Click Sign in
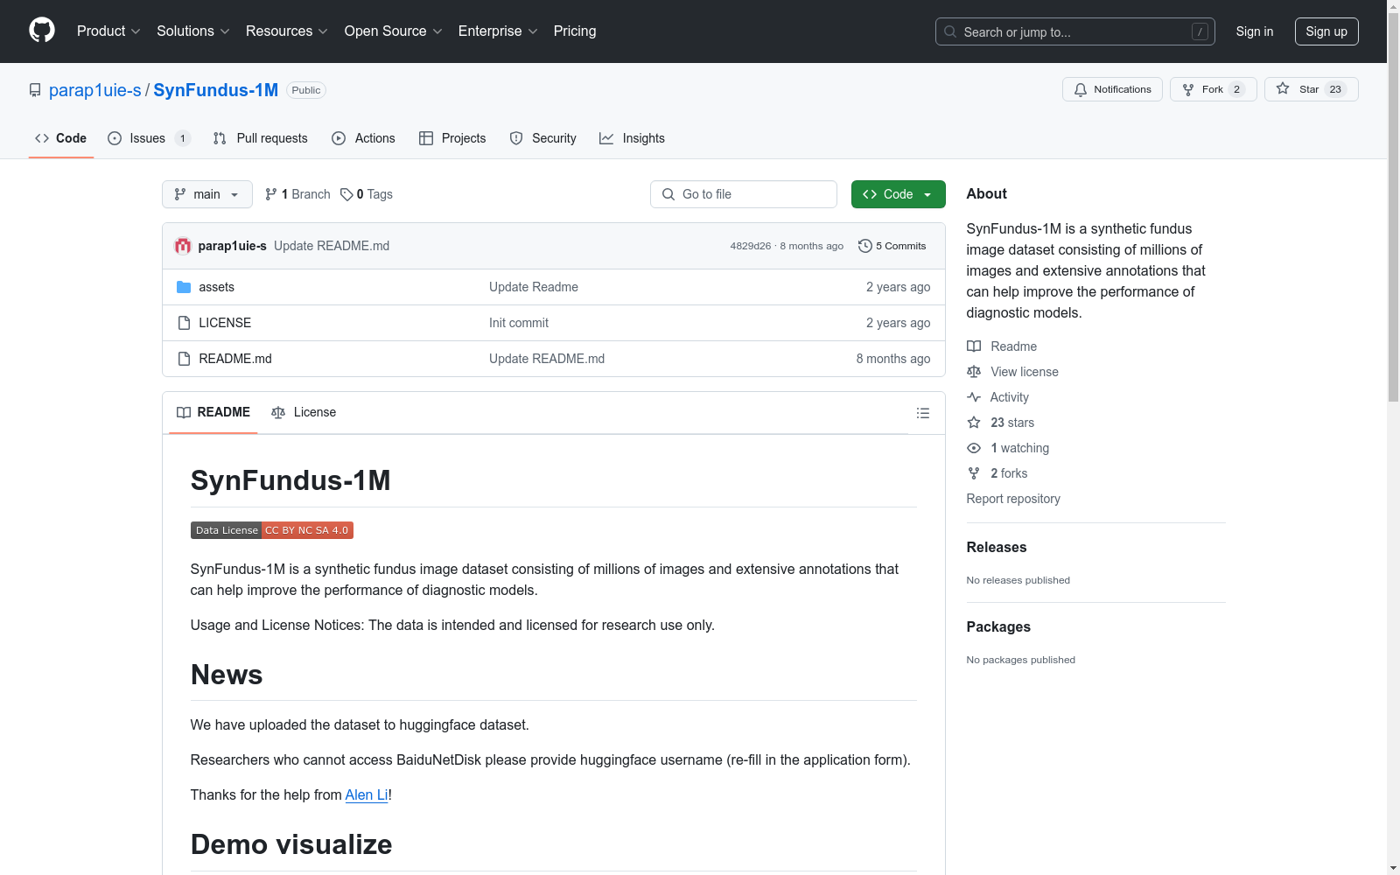 (x=1255, y=31)
